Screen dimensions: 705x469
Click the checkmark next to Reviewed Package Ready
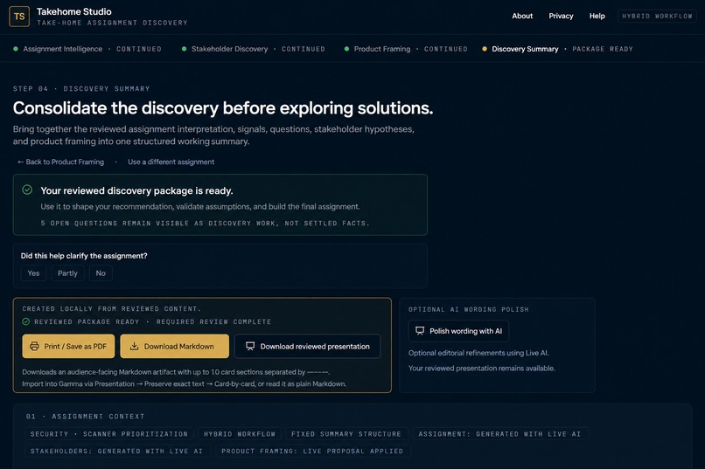(x=26, y=321)
